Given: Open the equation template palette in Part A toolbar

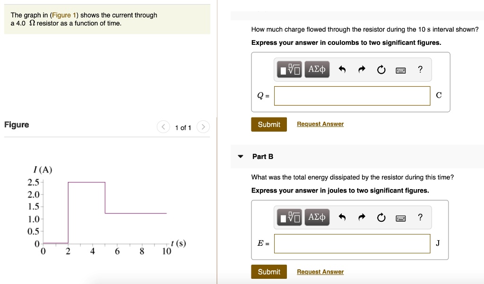Looking at the screenshot, I should (289, 69).
